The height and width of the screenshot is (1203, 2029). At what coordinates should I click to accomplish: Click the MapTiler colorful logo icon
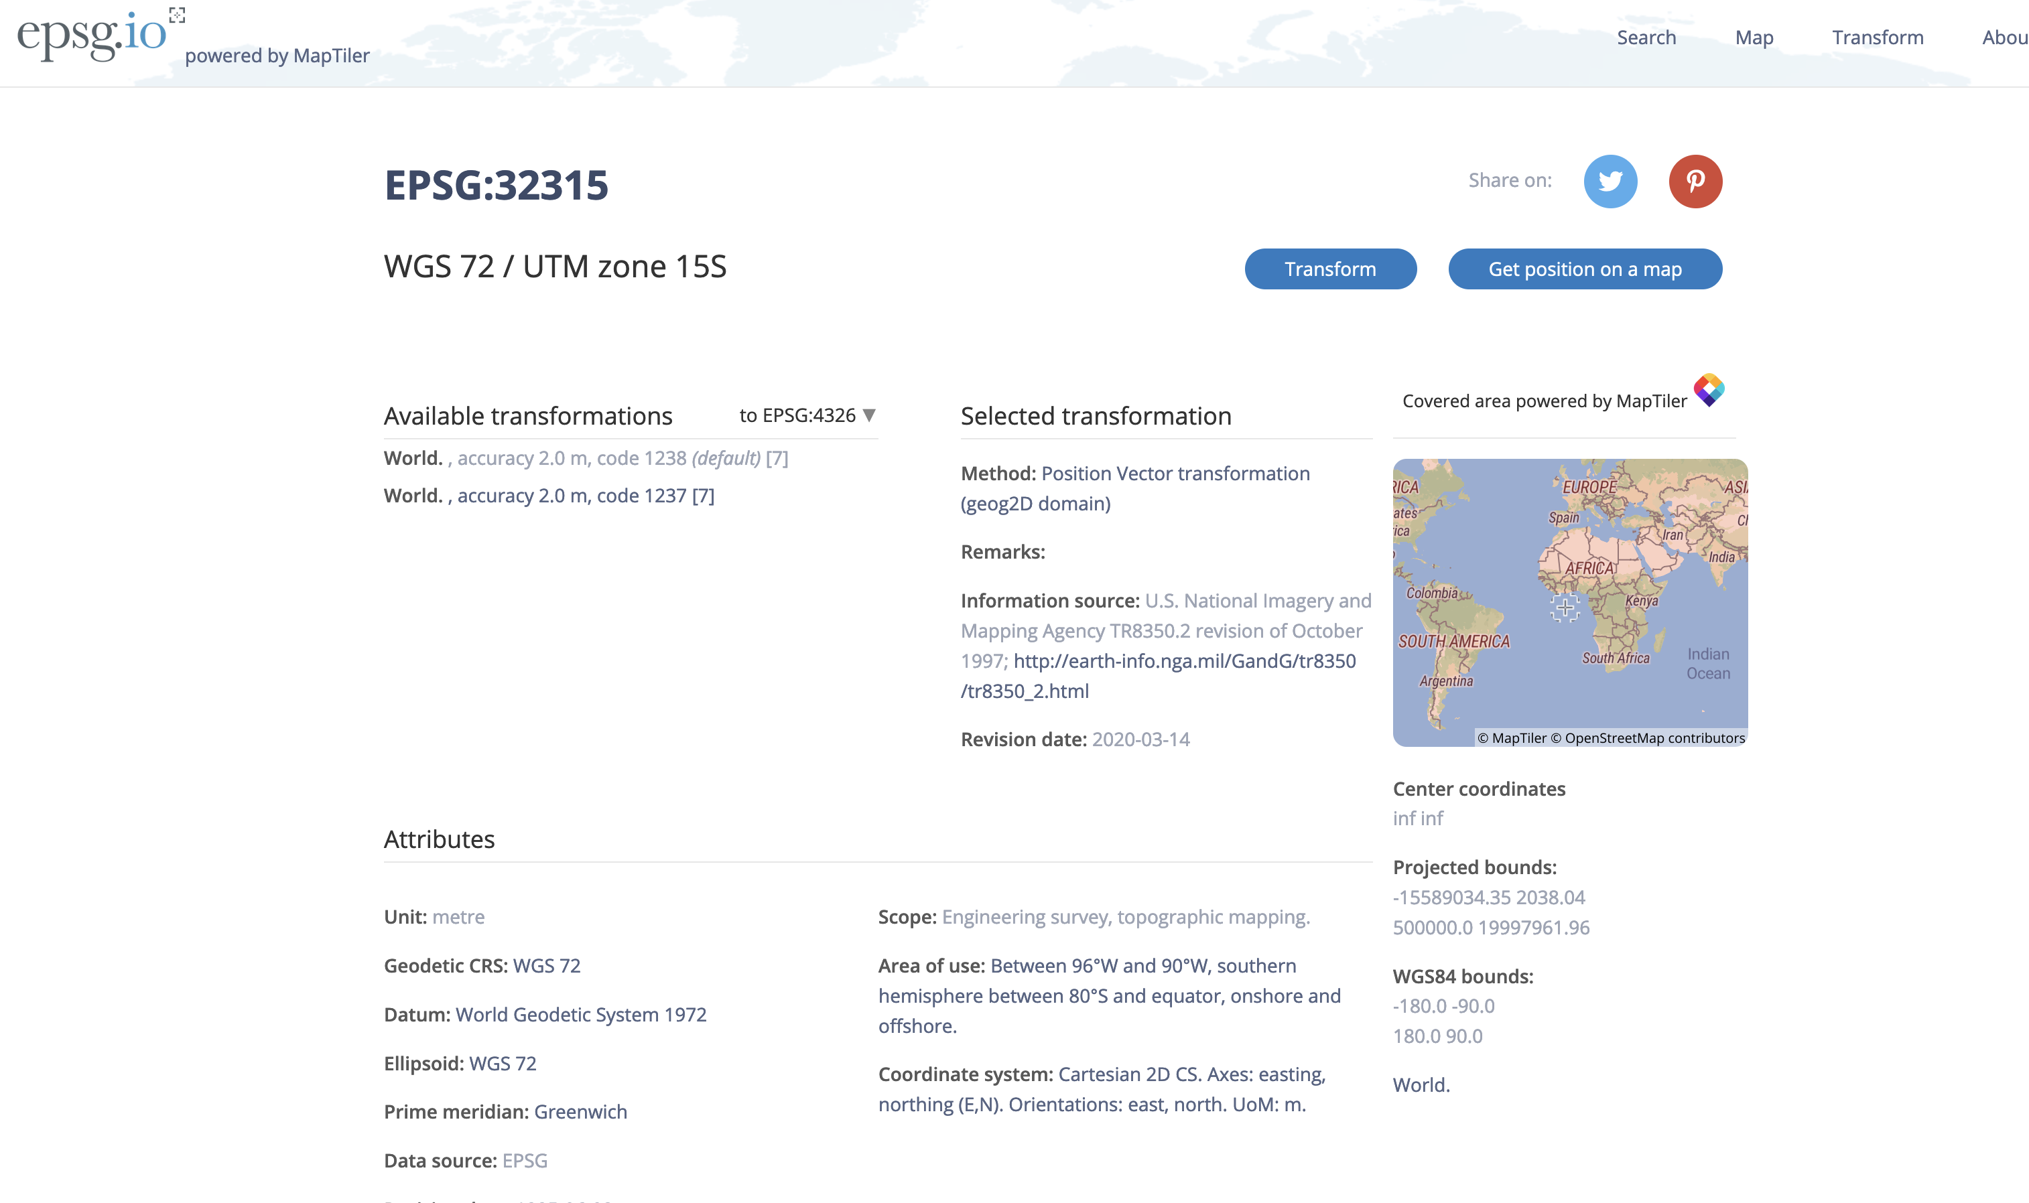tap(1709, 390)
